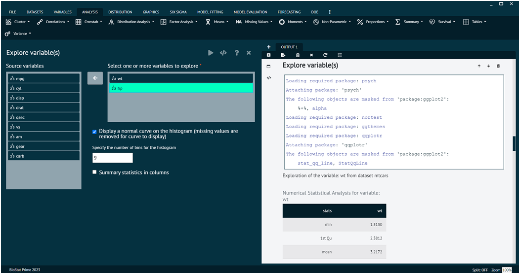The image size is (520, 274).
Task: Expand the Tables menu
Action: click(475, 22)
